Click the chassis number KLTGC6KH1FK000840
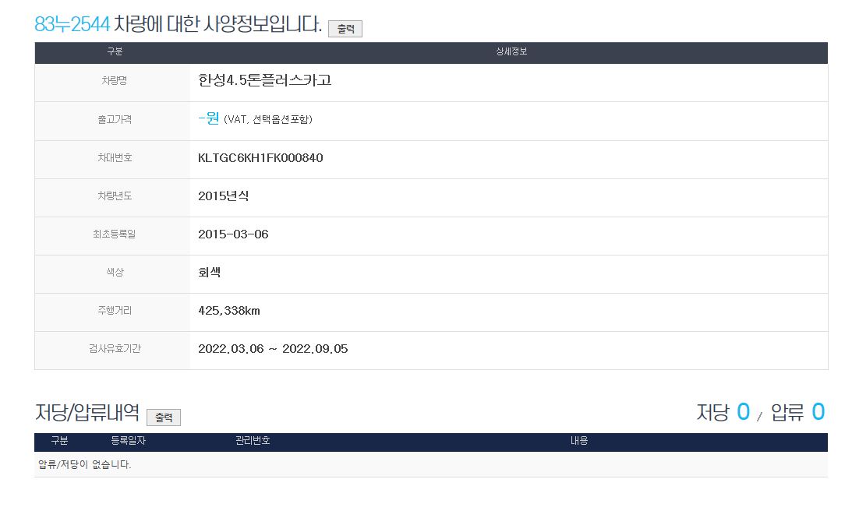The width and height of the screenshot is (852, 511). (x=260, y=158)
